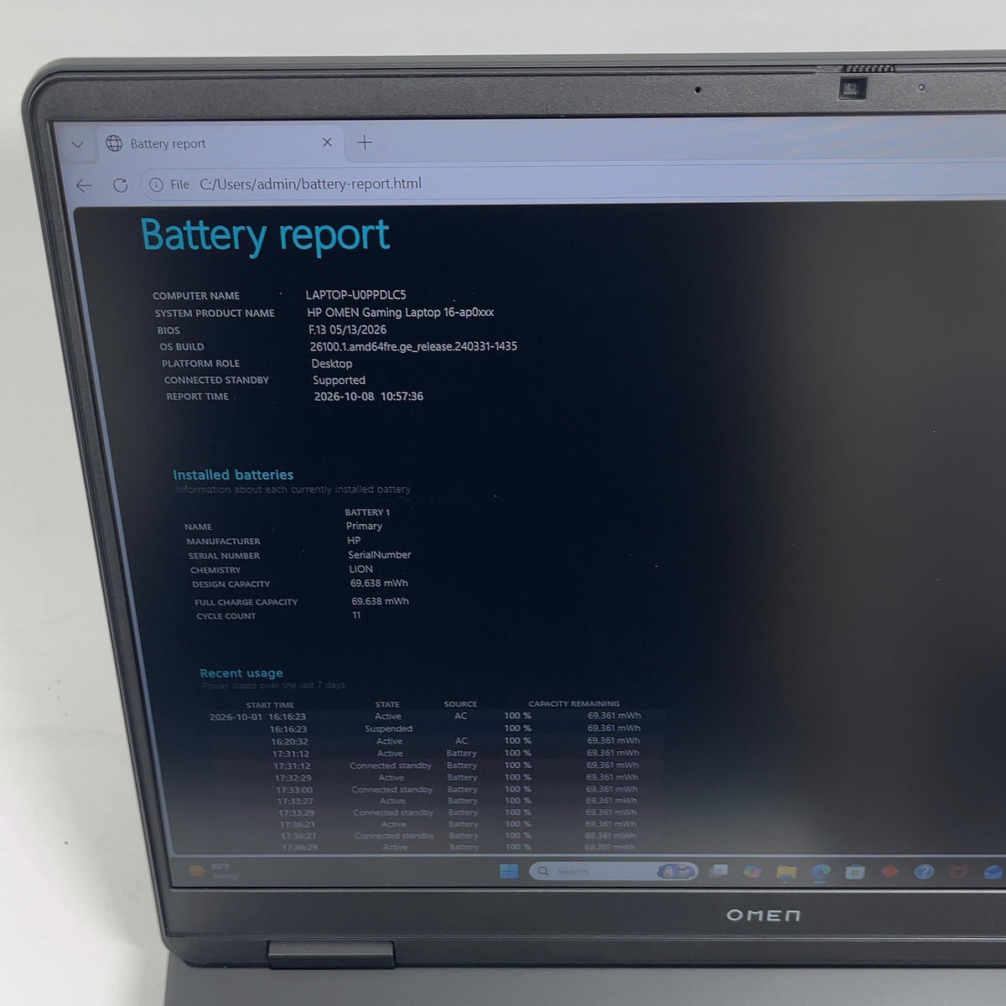Viewport: 1006px width, 1006px height.
Task: Click the browser back arrow
Action: [84, 185]
